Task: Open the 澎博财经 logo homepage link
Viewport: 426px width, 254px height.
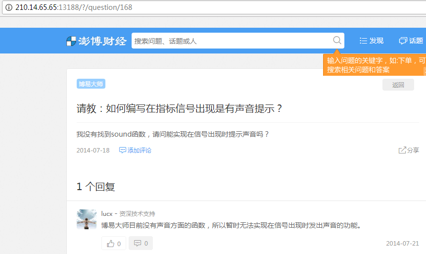Action: click(x=96, y=41)
